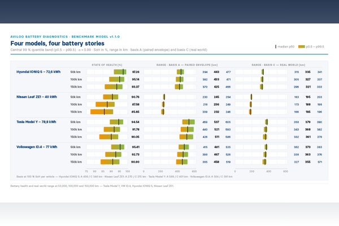Click the real-world median range 321
Image resolution: width=339 pixels, height=226 pixels.
(x=308, y=87)
